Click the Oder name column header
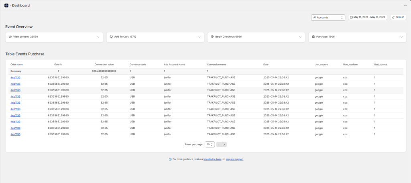This screenshot has width=411, height=183. click(16, 65)
